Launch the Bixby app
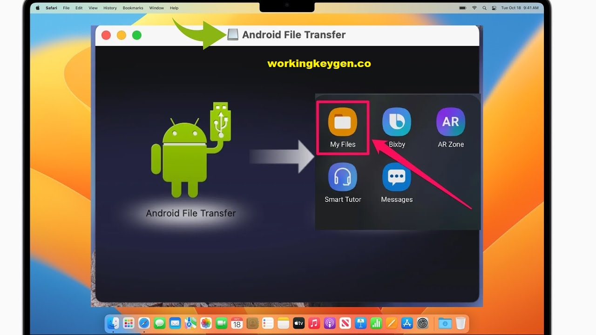The width and height of the screenshot is (596, 335). (396, 122)
